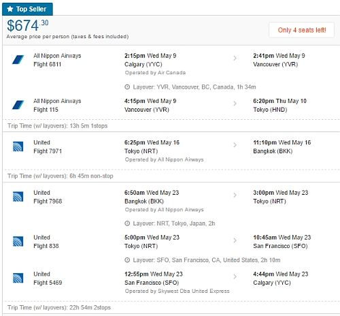This screenshot has width=340, height=316.
Task: Click Trip Time 13h 5m 1stops summary
Action: click(x=58, y=126)
